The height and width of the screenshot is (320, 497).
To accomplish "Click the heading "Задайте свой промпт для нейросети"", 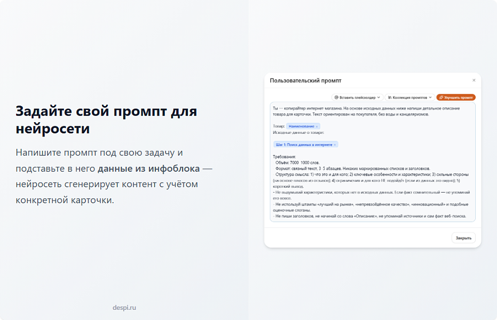I will 107,120.
